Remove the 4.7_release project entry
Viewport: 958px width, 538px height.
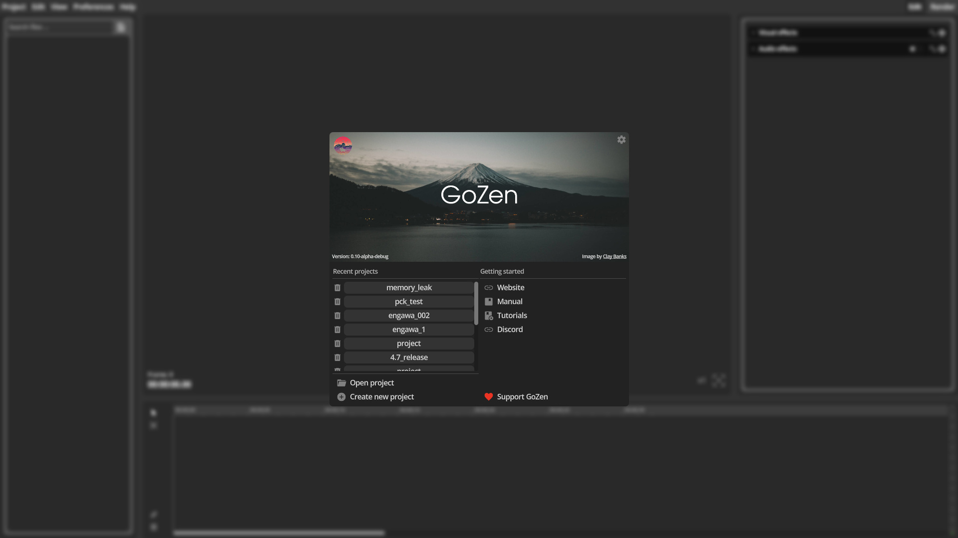click(337, 358)
